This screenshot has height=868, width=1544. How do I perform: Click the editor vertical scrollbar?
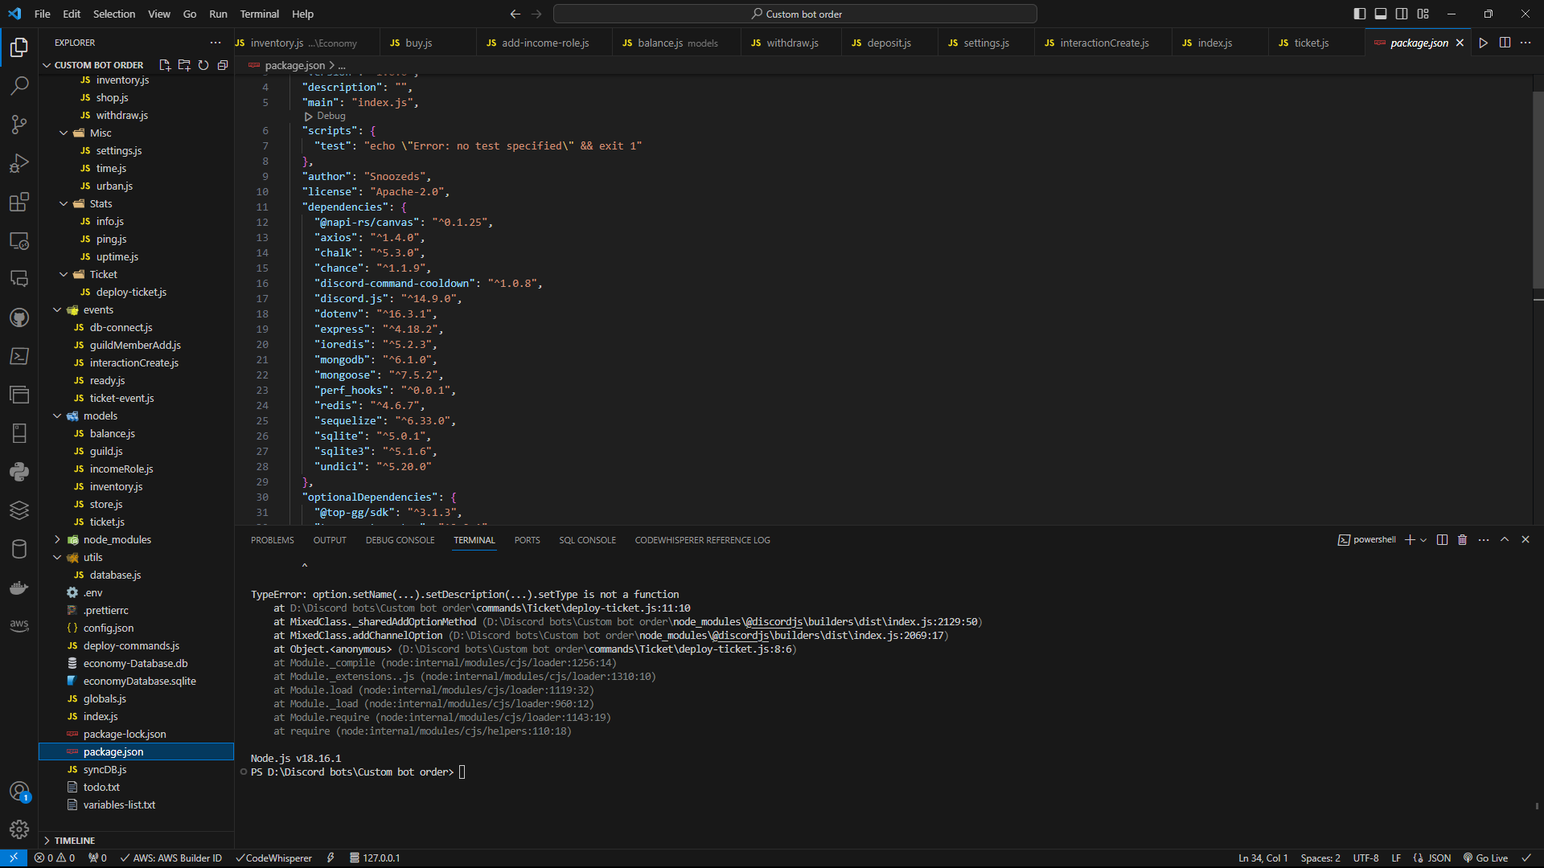1538,189
